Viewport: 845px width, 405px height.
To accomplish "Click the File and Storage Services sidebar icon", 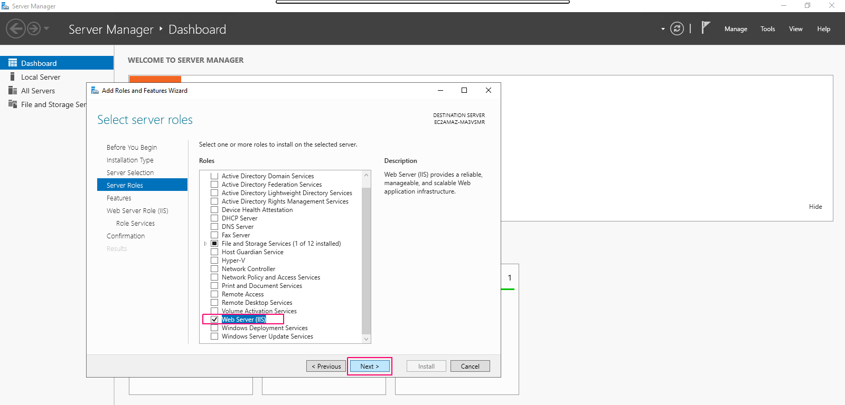I will coord(13,104).
